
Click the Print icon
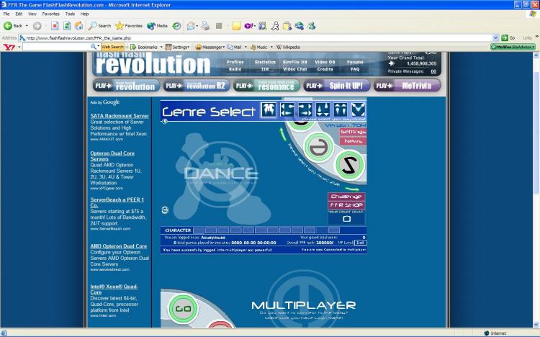pos(206,26)
